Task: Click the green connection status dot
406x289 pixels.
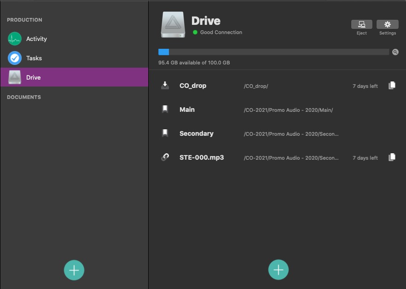Action: pyautogui.click(x=195, y=32)
